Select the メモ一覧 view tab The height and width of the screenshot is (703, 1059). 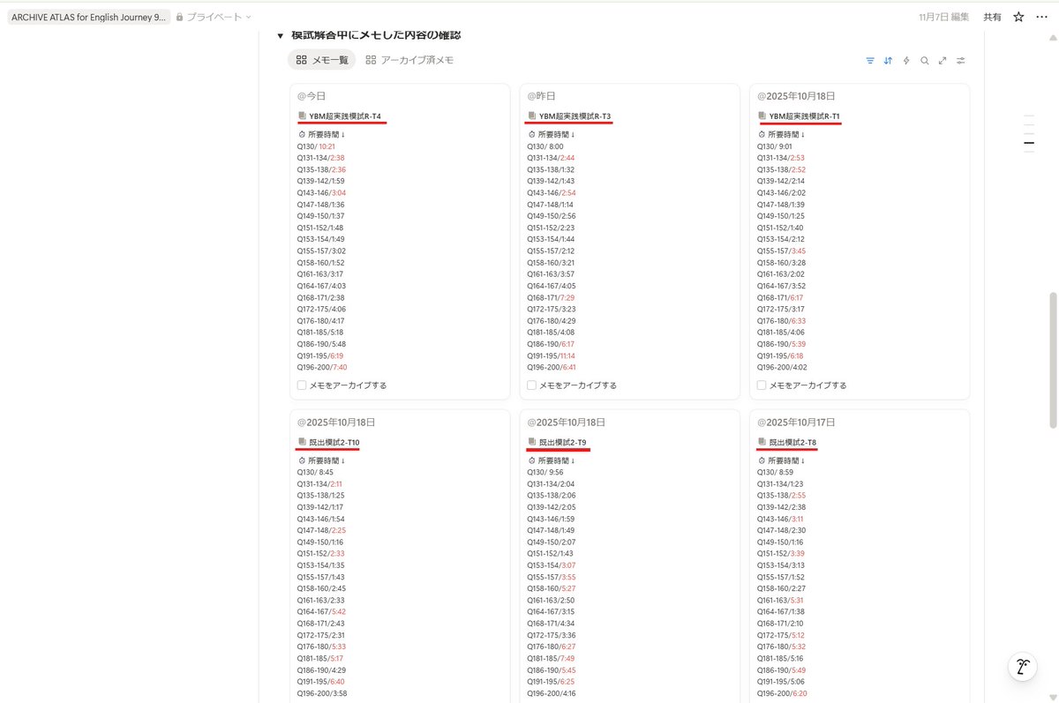click(x=320, y=60)
